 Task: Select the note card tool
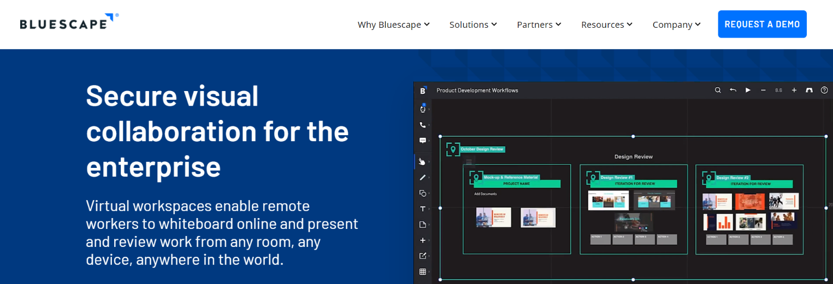[x=422, y=225]
